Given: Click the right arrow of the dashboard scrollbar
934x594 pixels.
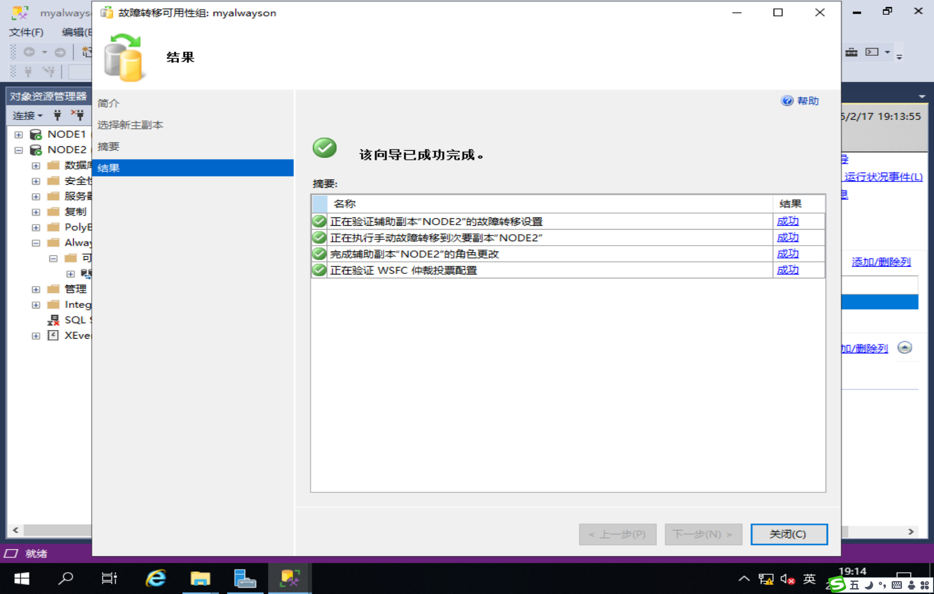Looking at the screenshot, I should click(911, 532).
